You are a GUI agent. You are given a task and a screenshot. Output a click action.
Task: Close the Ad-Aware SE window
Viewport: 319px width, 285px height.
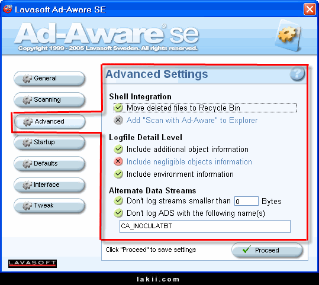point(310,9)
